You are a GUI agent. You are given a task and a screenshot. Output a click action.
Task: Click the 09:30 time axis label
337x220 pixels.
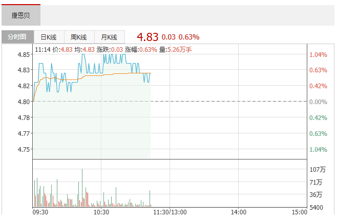coord(40,212)
